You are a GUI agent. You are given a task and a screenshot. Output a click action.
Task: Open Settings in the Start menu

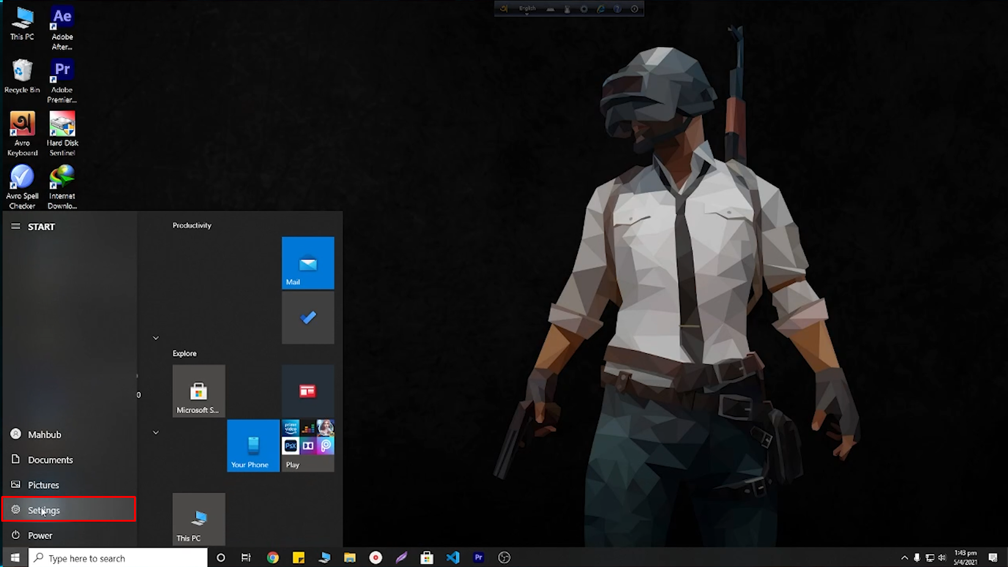(69, 510)
